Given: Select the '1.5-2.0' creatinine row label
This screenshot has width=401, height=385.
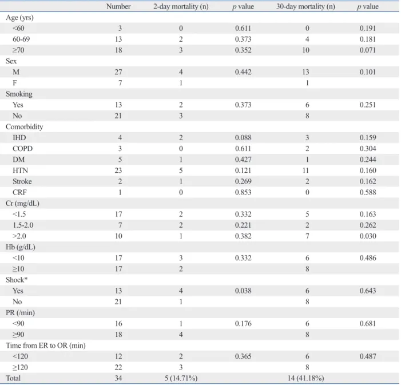Looking at the screenshot, I should click(x=23, y=225).
